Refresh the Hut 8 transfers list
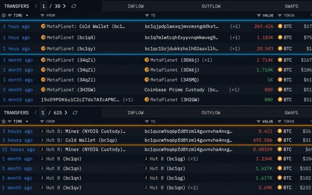312x195 pixels. [75, 113]
